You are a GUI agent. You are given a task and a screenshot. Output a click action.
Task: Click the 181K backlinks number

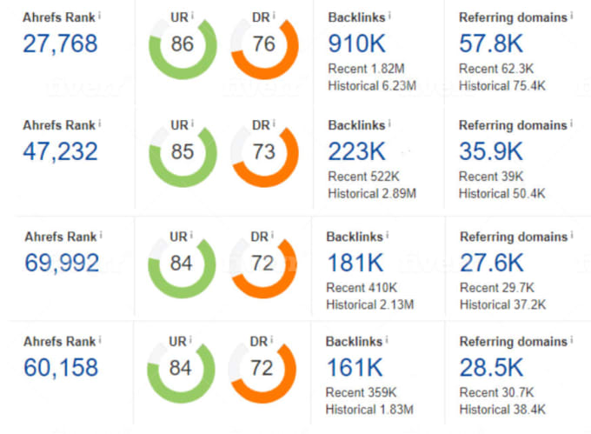click(x=355, y=263)
